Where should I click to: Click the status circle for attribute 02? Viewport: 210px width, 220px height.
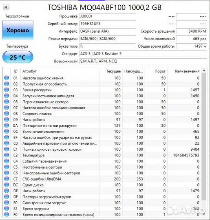[x=7, y=84]
